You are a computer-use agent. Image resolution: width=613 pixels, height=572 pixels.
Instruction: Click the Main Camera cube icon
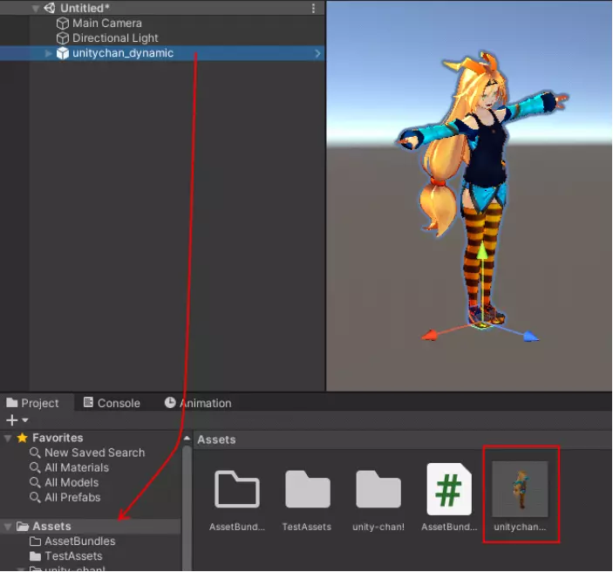tap(63, 23)
